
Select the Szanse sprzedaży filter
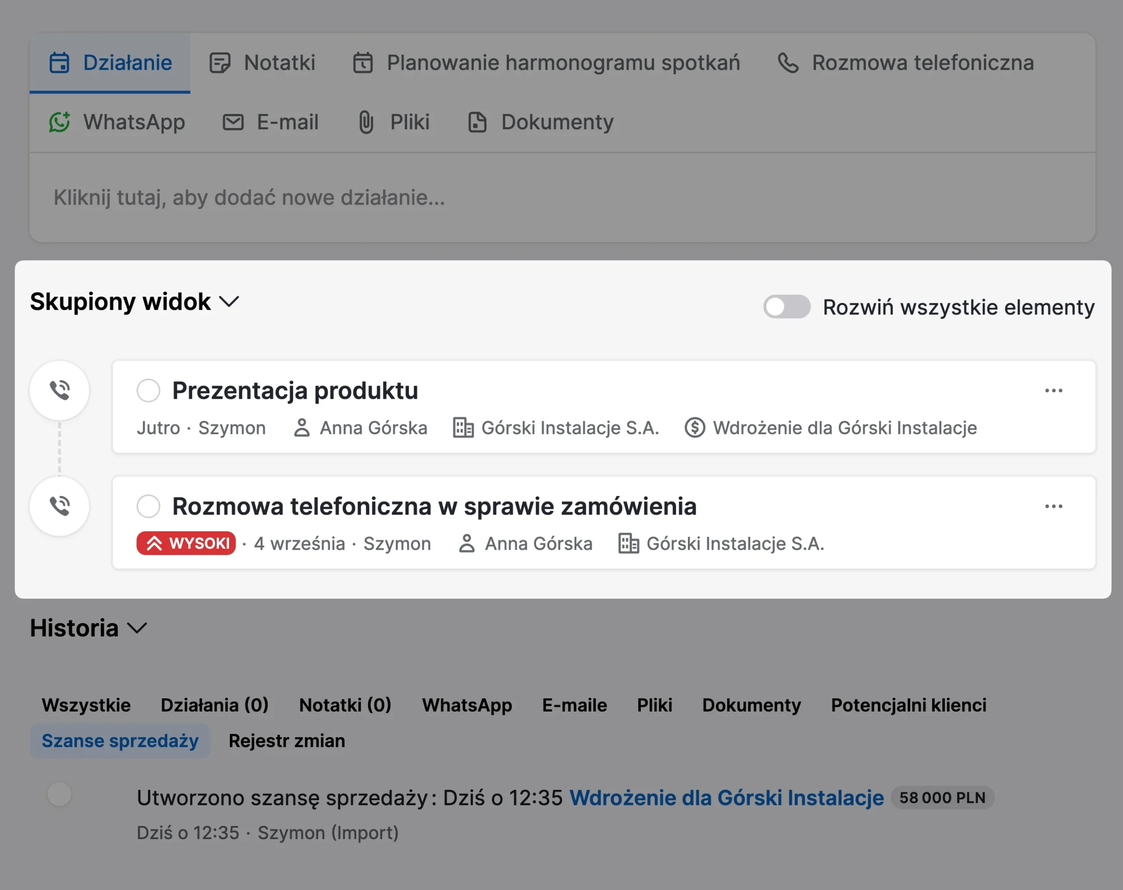[x=120, y=740]
